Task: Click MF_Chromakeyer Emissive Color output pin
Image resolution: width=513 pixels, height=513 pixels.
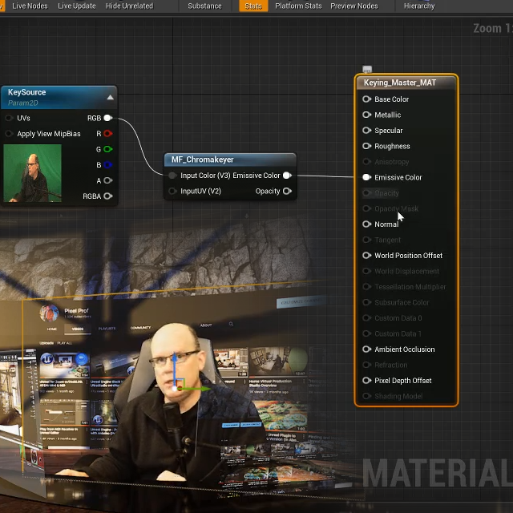Action: pos(287,176)
